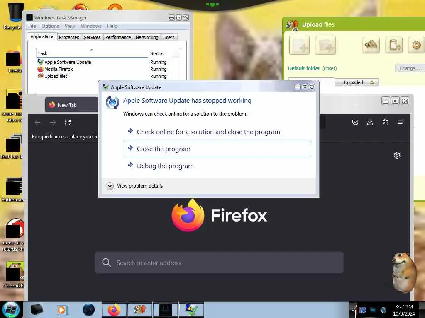Switch to the Processes tab
425x318 pixels.
[69, 37]
